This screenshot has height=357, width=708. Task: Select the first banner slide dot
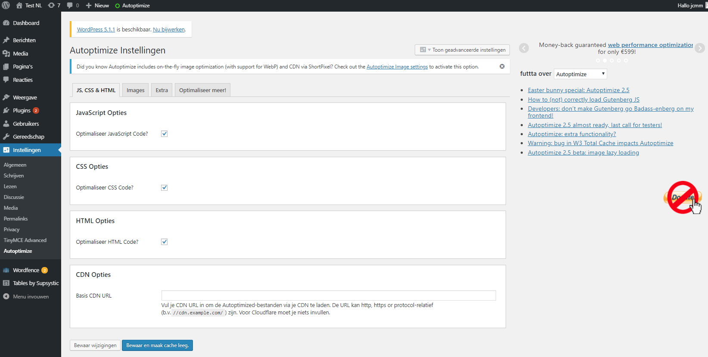point(598,61)
